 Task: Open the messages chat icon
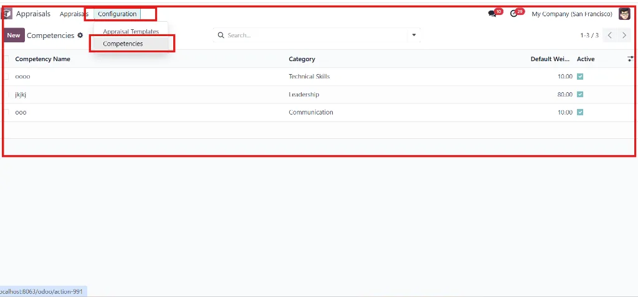(x=492, y=14)
